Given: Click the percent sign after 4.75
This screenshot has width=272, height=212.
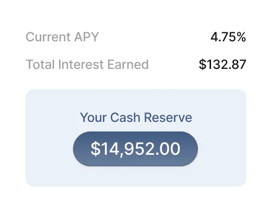Looking at the screenshot, I should tap(241, 37).
